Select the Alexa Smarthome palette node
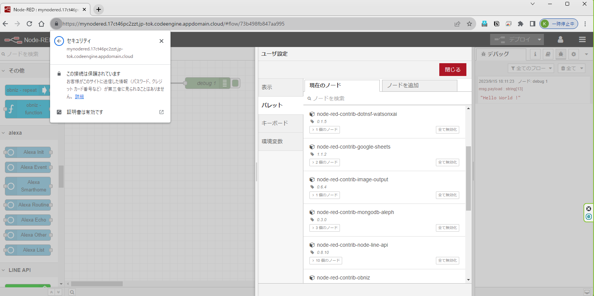Image resolution: width=594 pixels, height=296 pixels. (x=28, y=186)
